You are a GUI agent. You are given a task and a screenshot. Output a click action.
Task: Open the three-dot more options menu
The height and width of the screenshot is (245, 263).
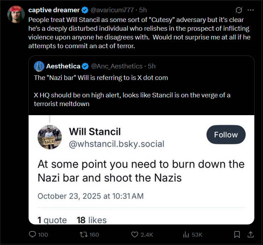250,10
